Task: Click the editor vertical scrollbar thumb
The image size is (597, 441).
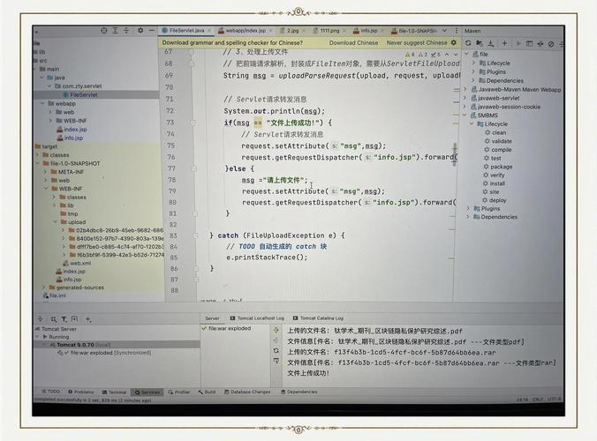Action: click(x=454, y=154)
